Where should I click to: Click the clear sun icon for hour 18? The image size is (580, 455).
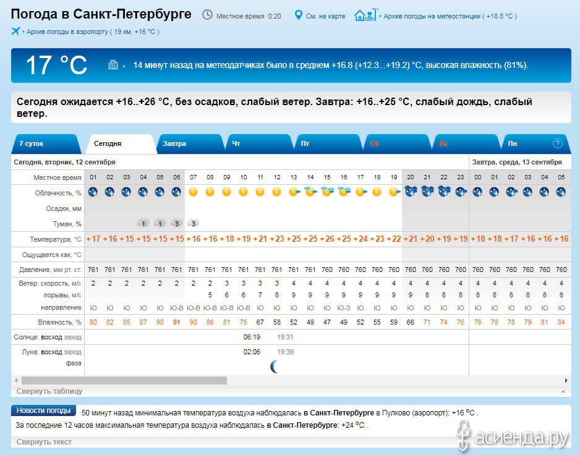tap(377, 192)
